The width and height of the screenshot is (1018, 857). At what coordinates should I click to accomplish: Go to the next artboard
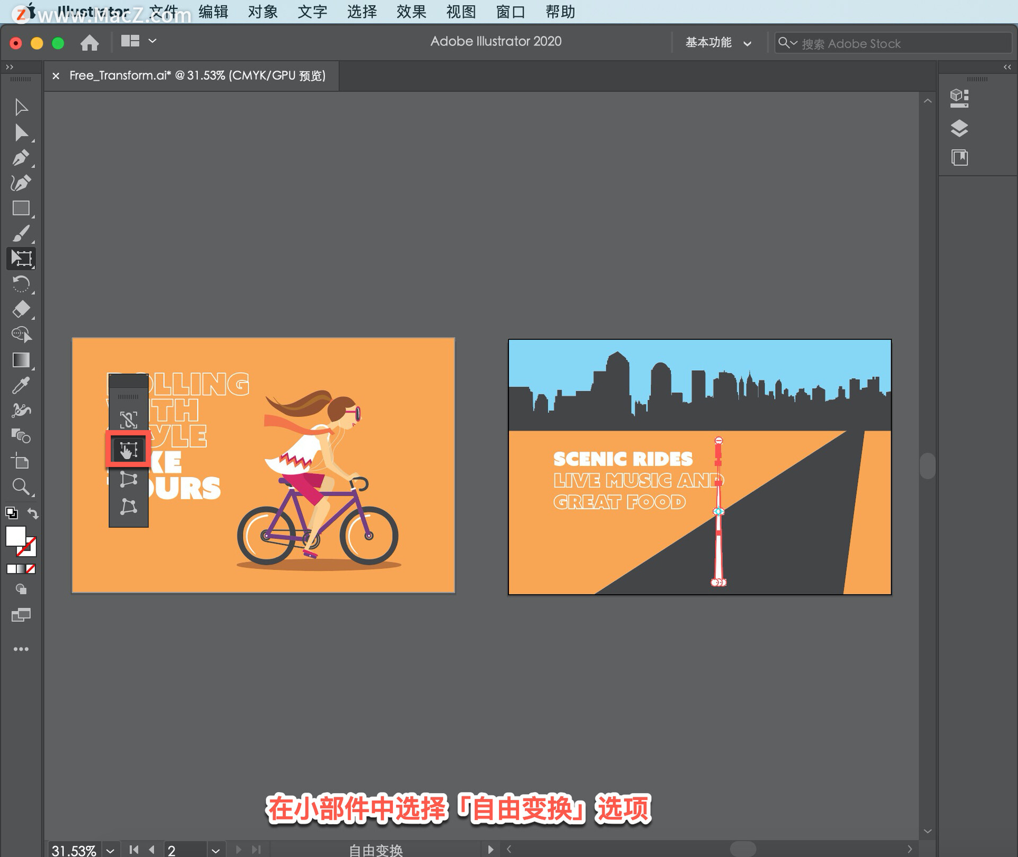coord(239,850)
